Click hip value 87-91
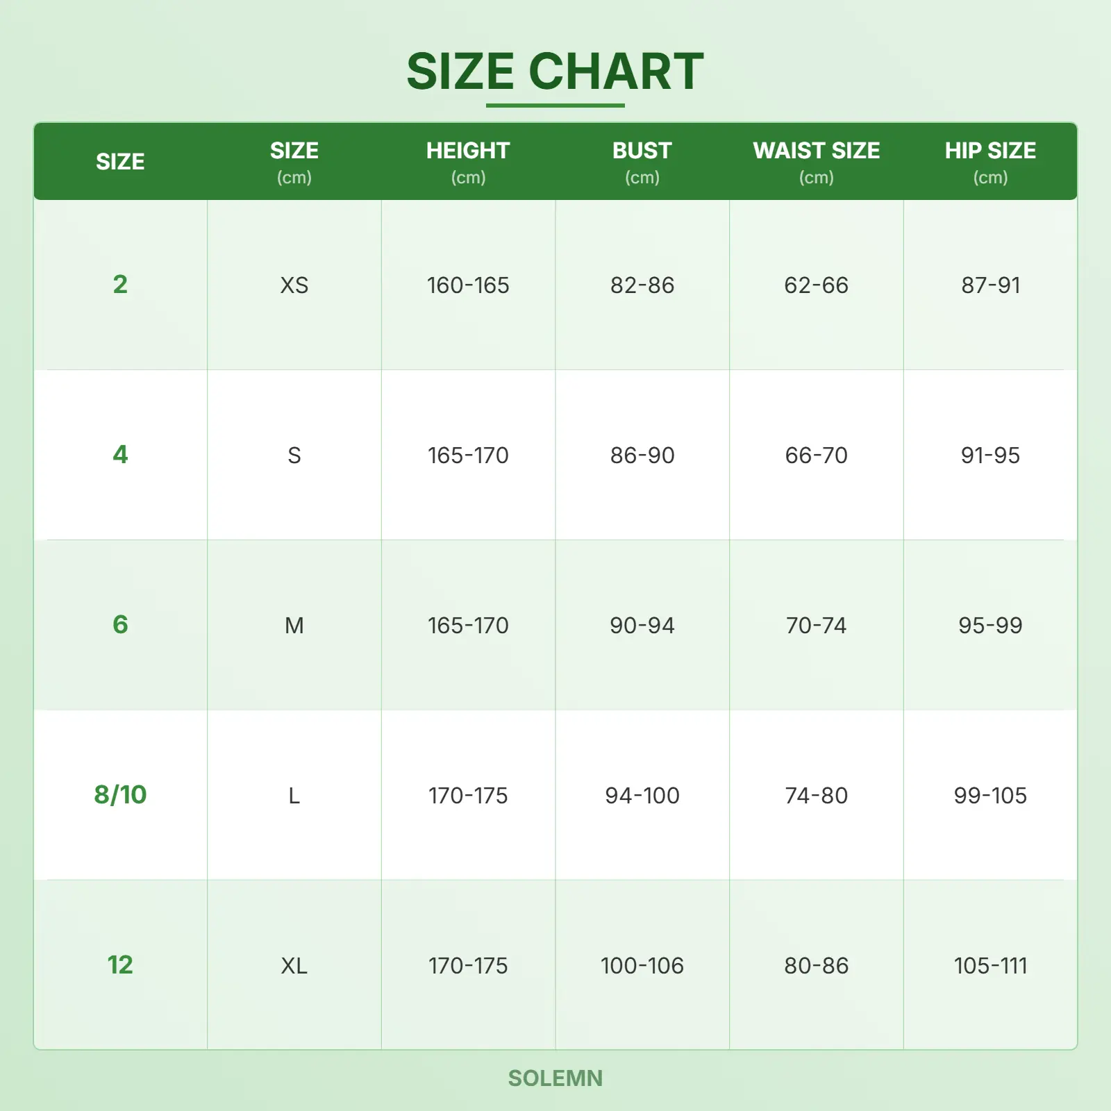The width and height of the screenshot is (1111, 1111). (990, 285)
